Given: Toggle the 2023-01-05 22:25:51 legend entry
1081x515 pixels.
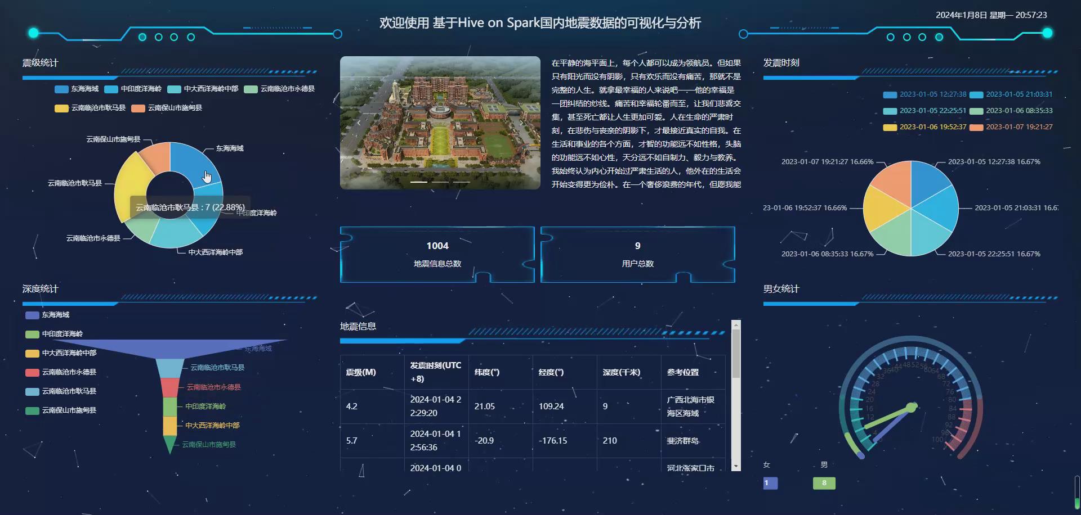Looking at the screenshot, I should (924, 111).
